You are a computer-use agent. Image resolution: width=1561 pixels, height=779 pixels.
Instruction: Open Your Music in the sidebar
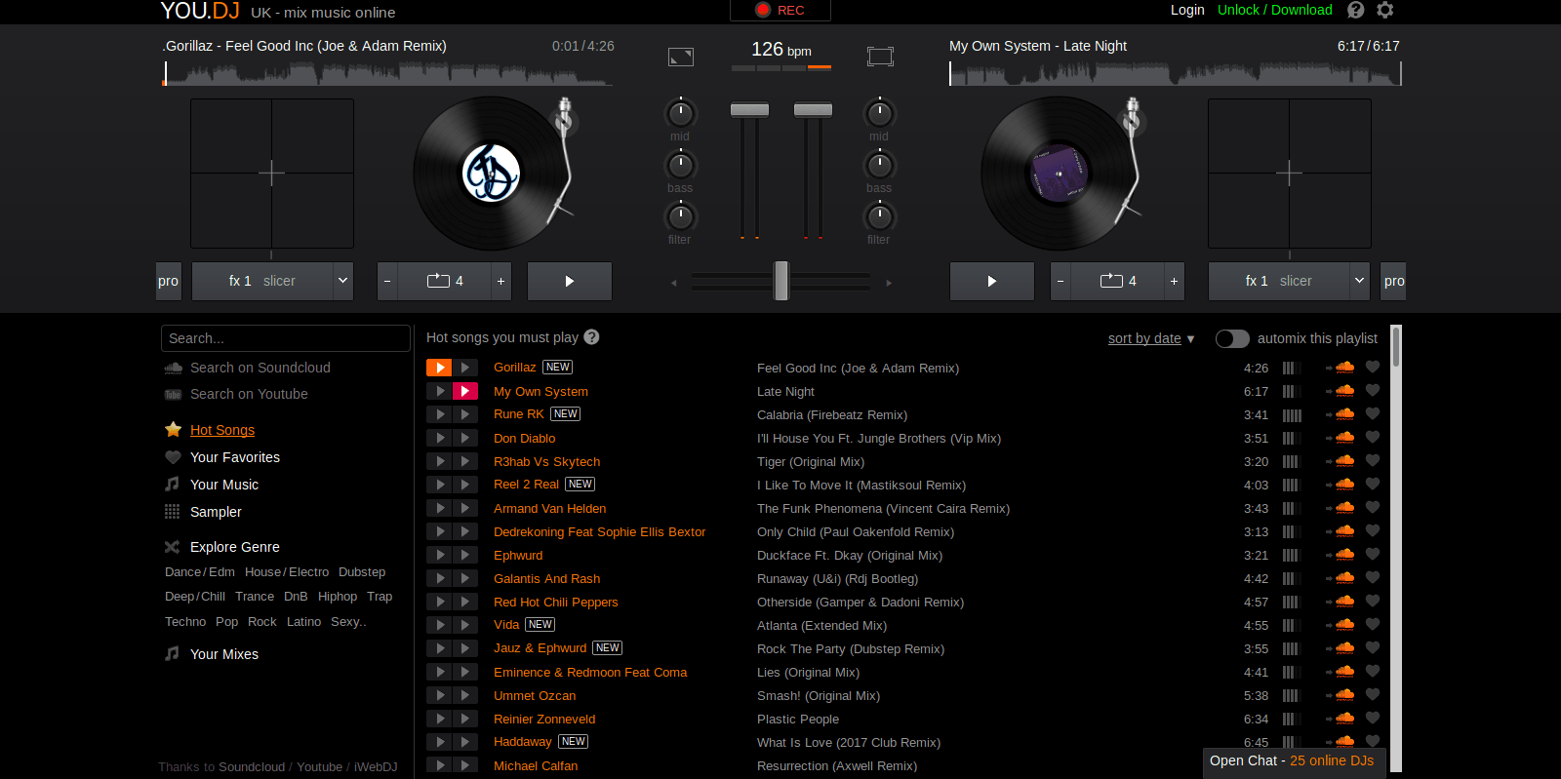coord(224,485)
